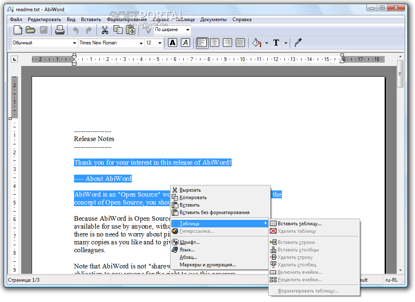Click the right indent marker on the ruler
The image size is (415, 302).
(x=342, y=58)
